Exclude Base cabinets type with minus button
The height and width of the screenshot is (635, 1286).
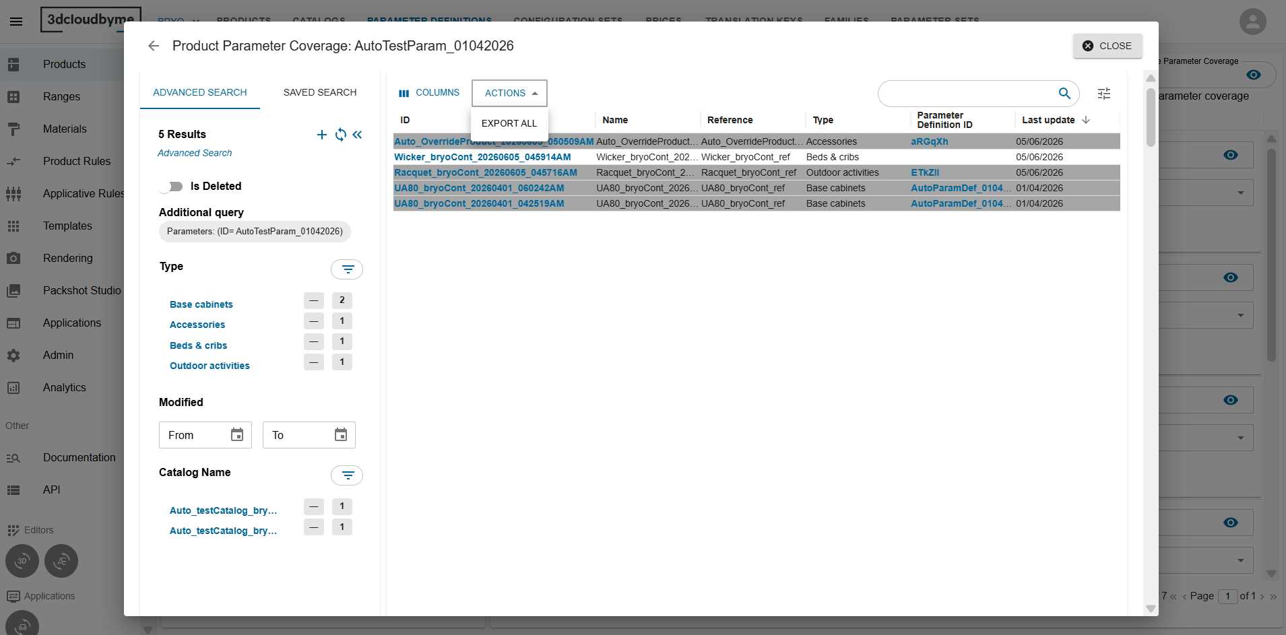[x=314, y=300]
